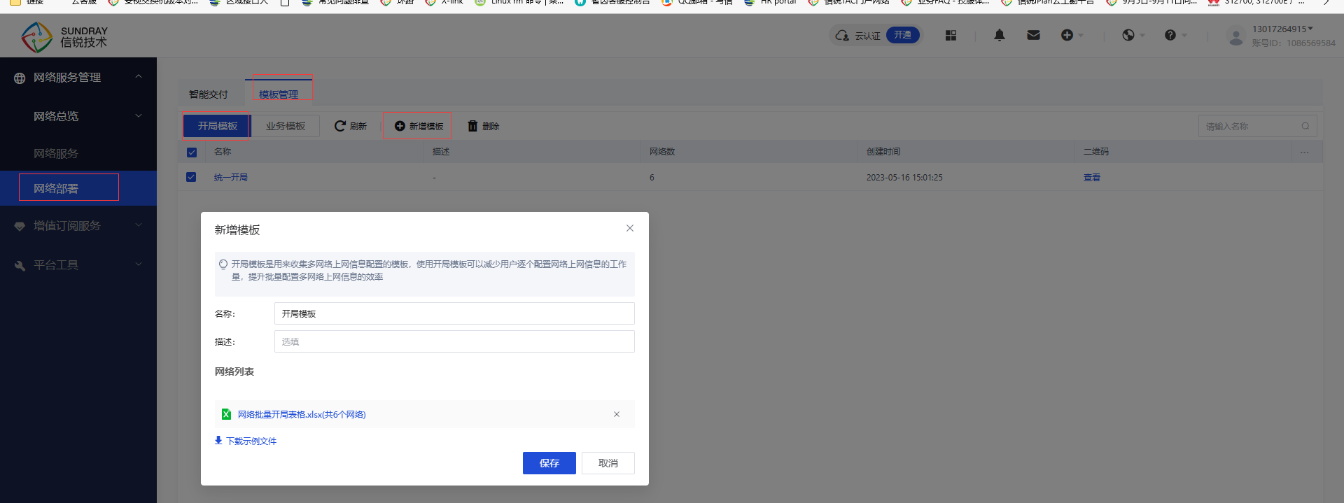Click the 保存 save button

549,463
